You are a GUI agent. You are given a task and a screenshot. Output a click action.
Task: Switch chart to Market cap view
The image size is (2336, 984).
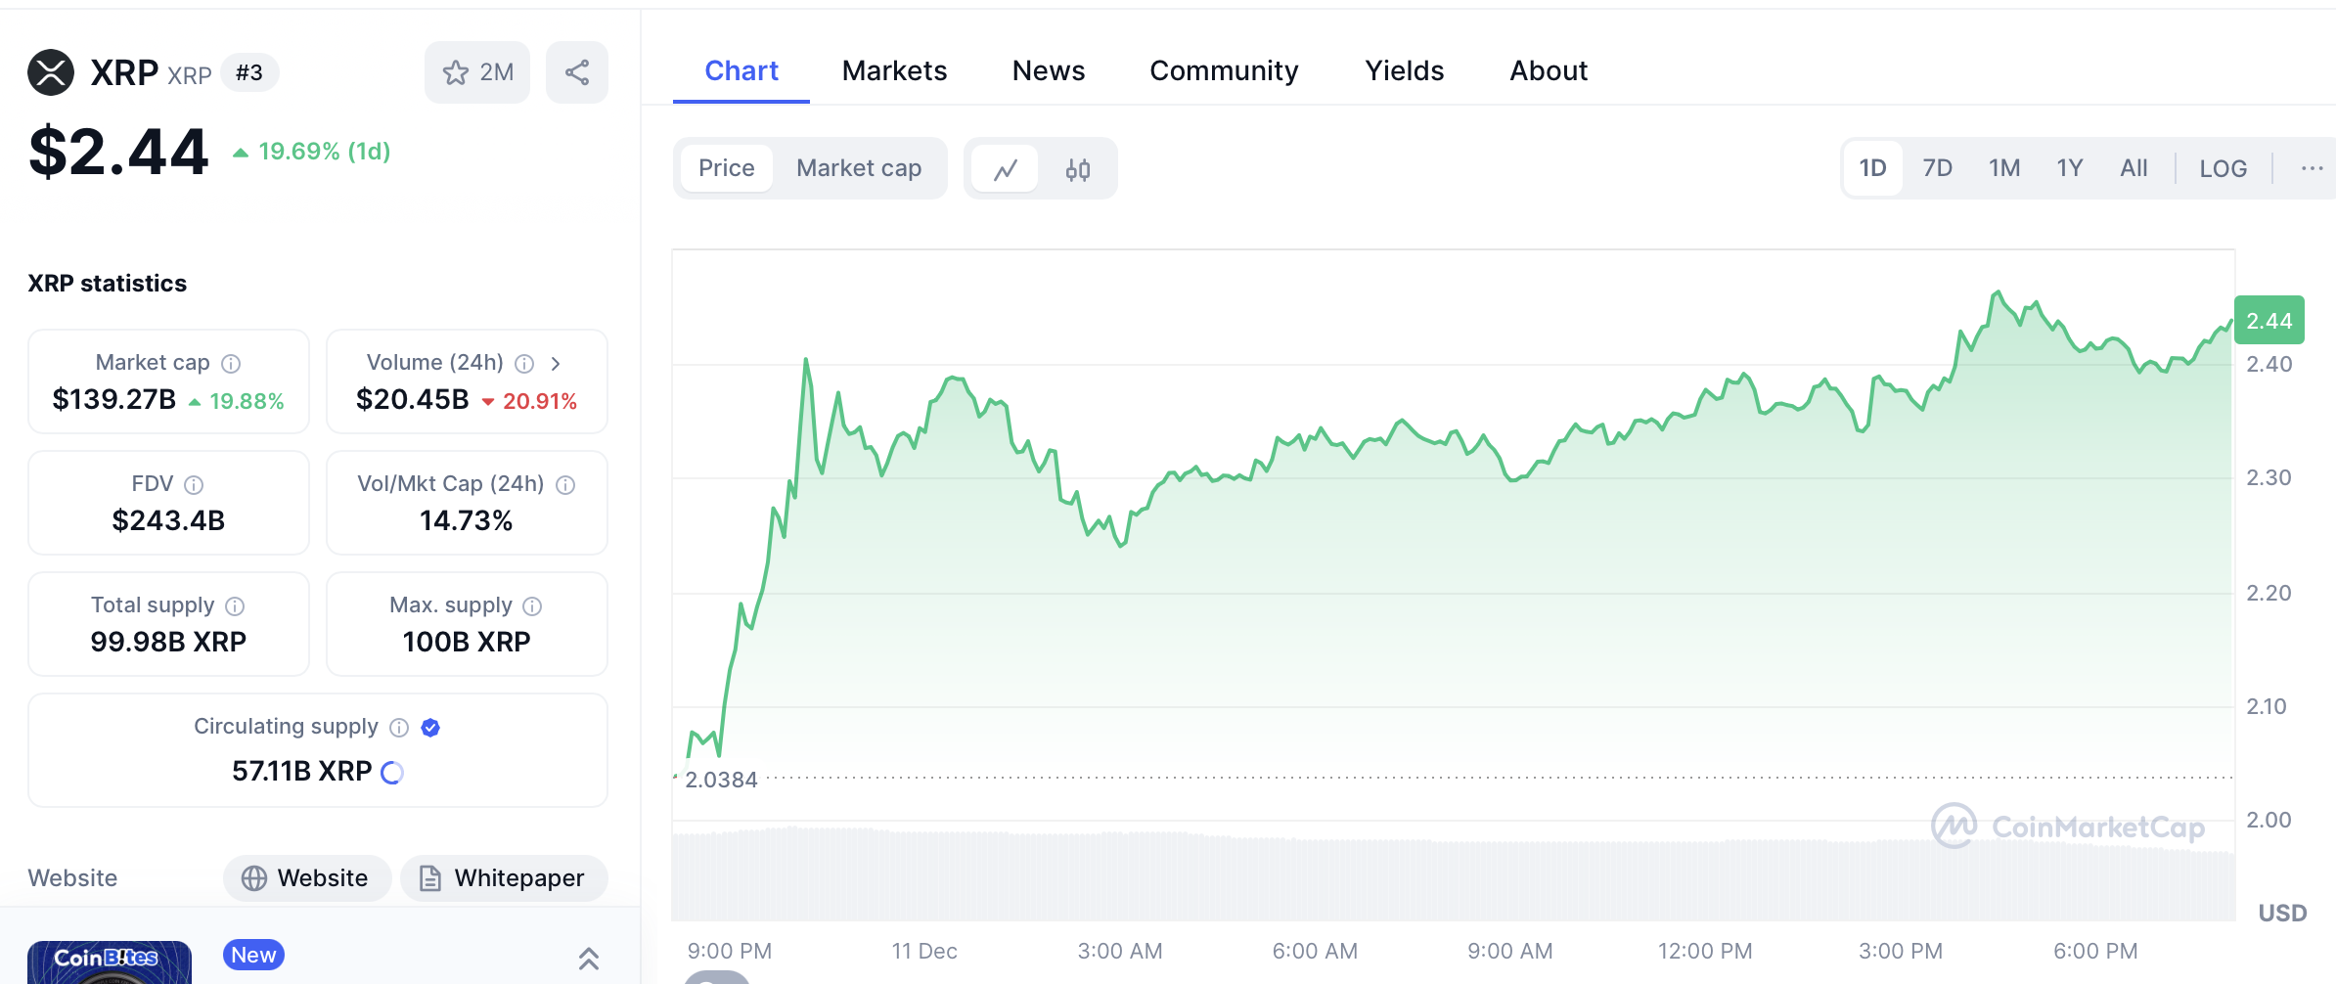[x=858, y=168]
